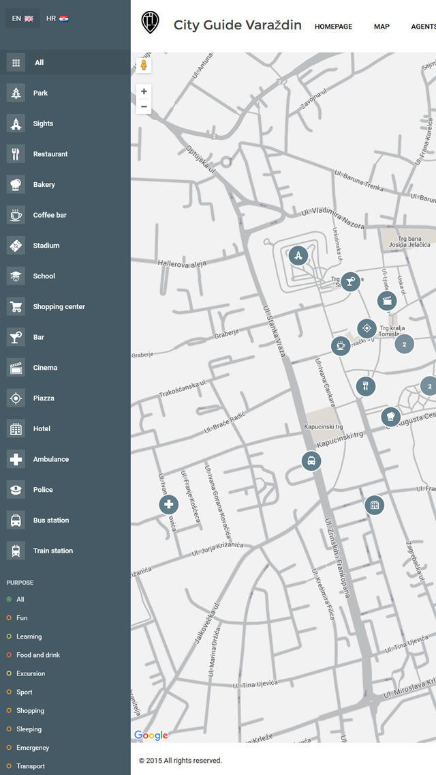Go to HOMEPAGE in the top menu
Screen dimensions: 436x775
(x=333, y=27)
